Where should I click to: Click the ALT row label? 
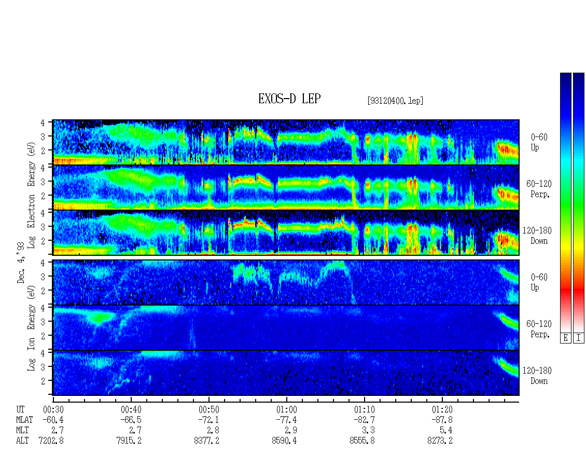[22, 441]
